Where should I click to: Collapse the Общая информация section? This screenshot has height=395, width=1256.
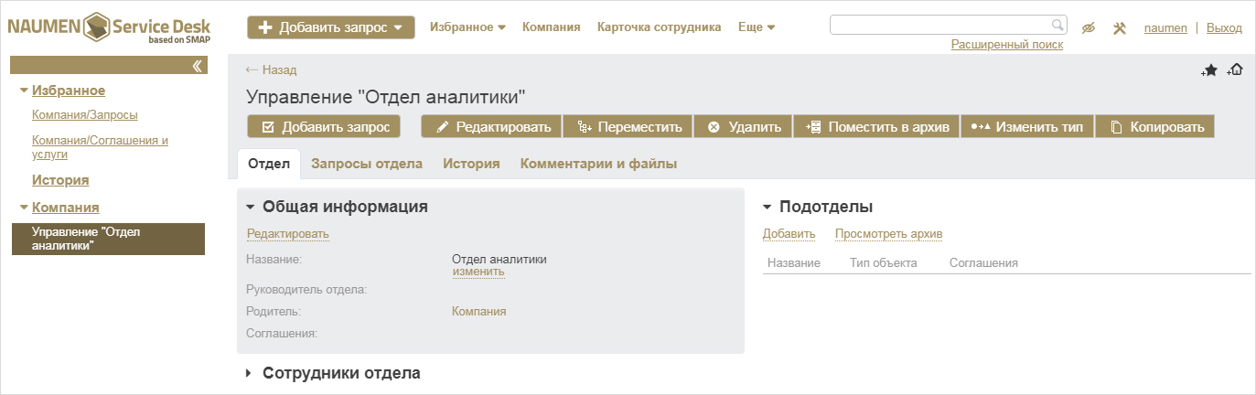click(x=250, y=207)
